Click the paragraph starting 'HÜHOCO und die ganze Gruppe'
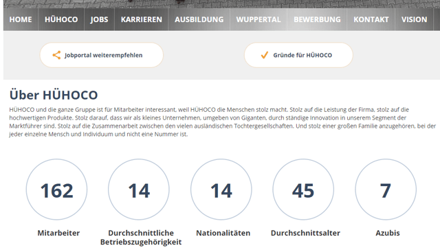 [x=222, y=122]
